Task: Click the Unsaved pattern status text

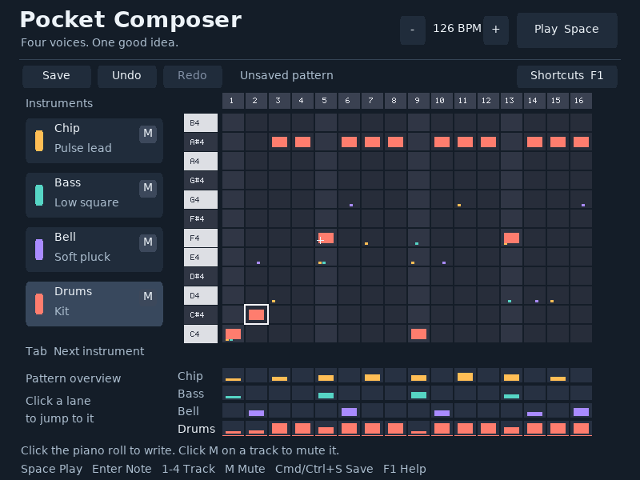Action: click(286, 75)
